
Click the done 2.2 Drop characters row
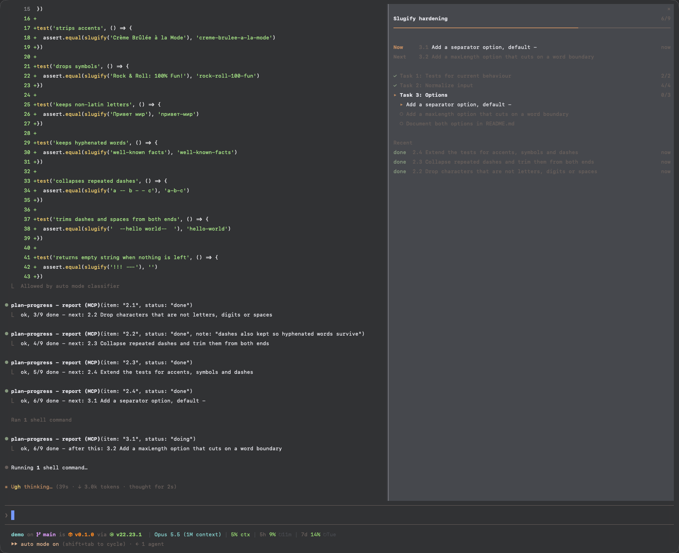click(532, 172)
